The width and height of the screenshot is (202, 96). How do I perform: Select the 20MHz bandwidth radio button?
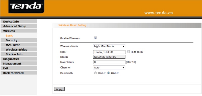click(95, 73)
